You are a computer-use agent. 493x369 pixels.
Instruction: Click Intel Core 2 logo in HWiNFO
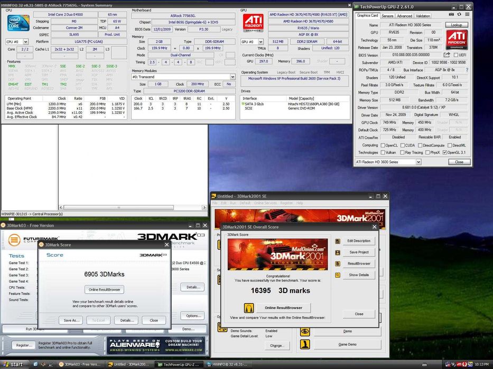point(18,23)
